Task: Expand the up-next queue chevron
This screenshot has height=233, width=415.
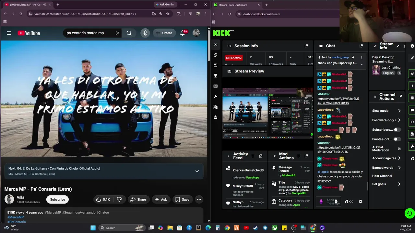Action: coord(197,171)
